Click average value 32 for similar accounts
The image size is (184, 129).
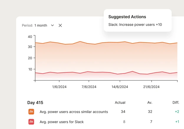click(x=150, y=112)
